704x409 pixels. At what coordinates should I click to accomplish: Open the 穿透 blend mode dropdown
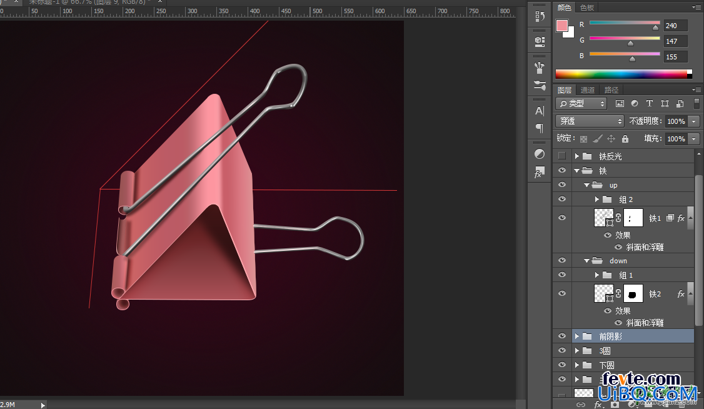tap(590, 121)
